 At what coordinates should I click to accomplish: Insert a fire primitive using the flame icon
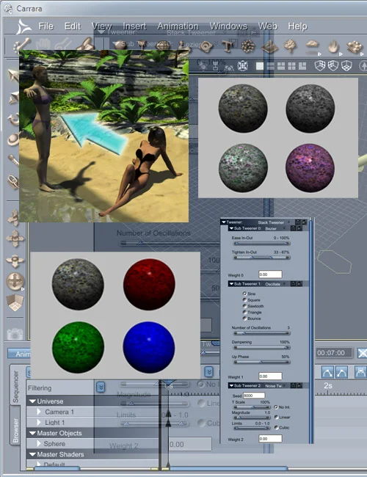pyautogui.click(x=333, y=46)
